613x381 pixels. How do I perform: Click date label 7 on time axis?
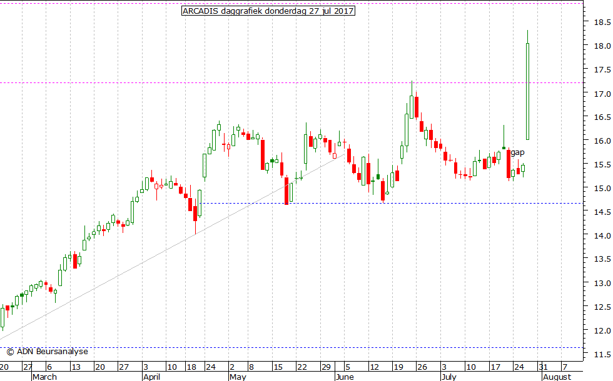[565, 367]
